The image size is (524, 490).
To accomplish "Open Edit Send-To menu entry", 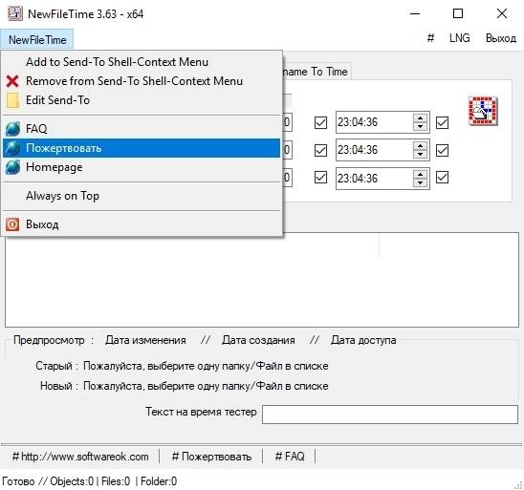I will point(142,100).
